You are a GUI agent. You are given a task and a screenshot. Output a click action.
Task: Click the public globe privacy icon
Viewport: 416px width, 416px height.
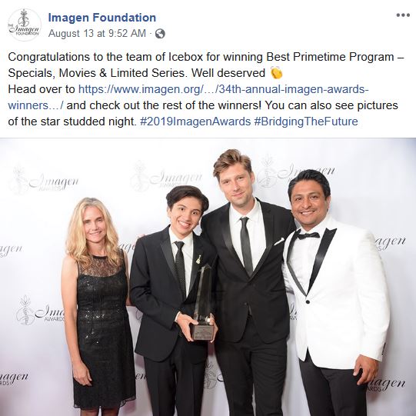tap(160, 34)
